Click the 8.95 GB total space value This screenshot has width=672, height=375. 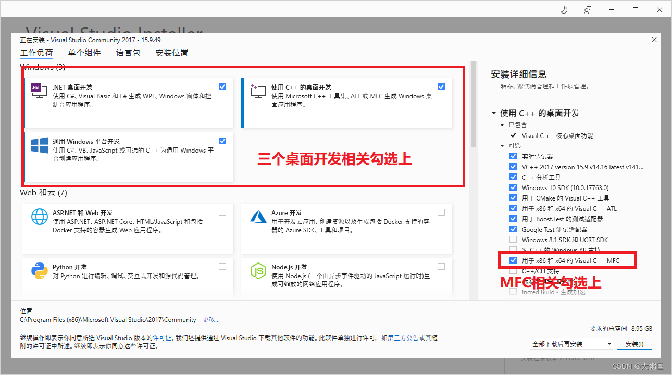[x=641, y=329]
